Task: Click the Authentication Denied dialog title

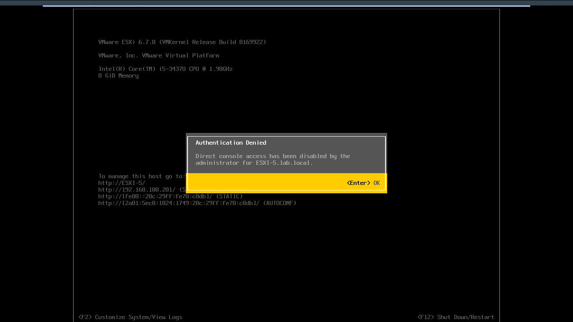Action: point(231,143)
